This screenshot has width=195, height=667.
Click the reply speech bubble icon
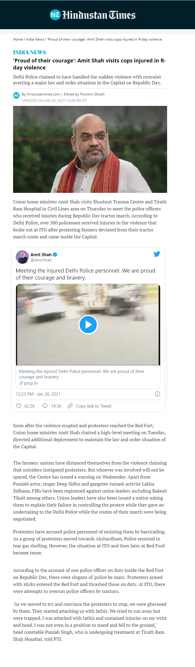45,406
